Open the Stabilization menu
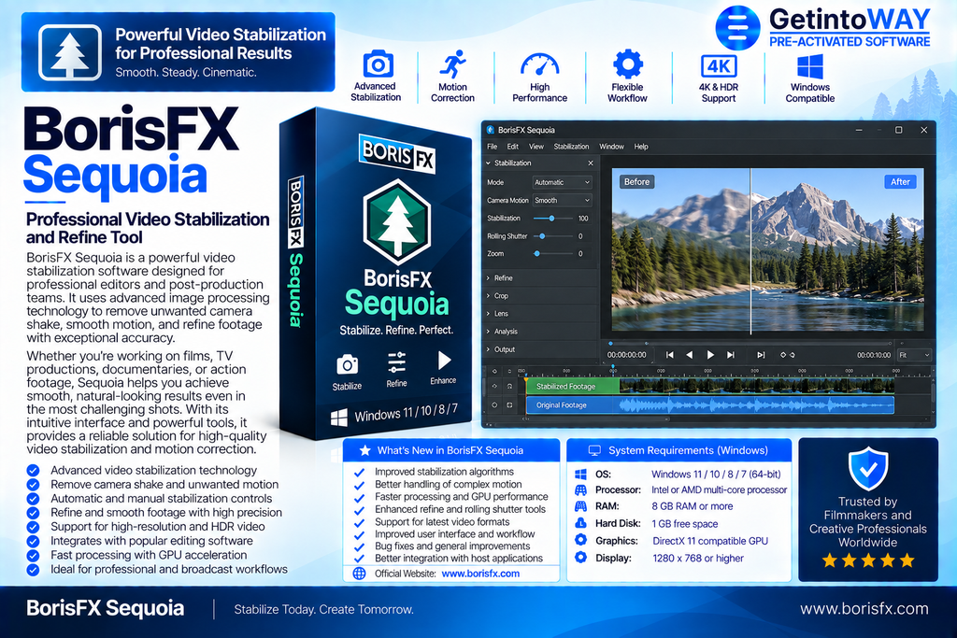The height and width of the screenshot is (638, 957). pos(571,147)
